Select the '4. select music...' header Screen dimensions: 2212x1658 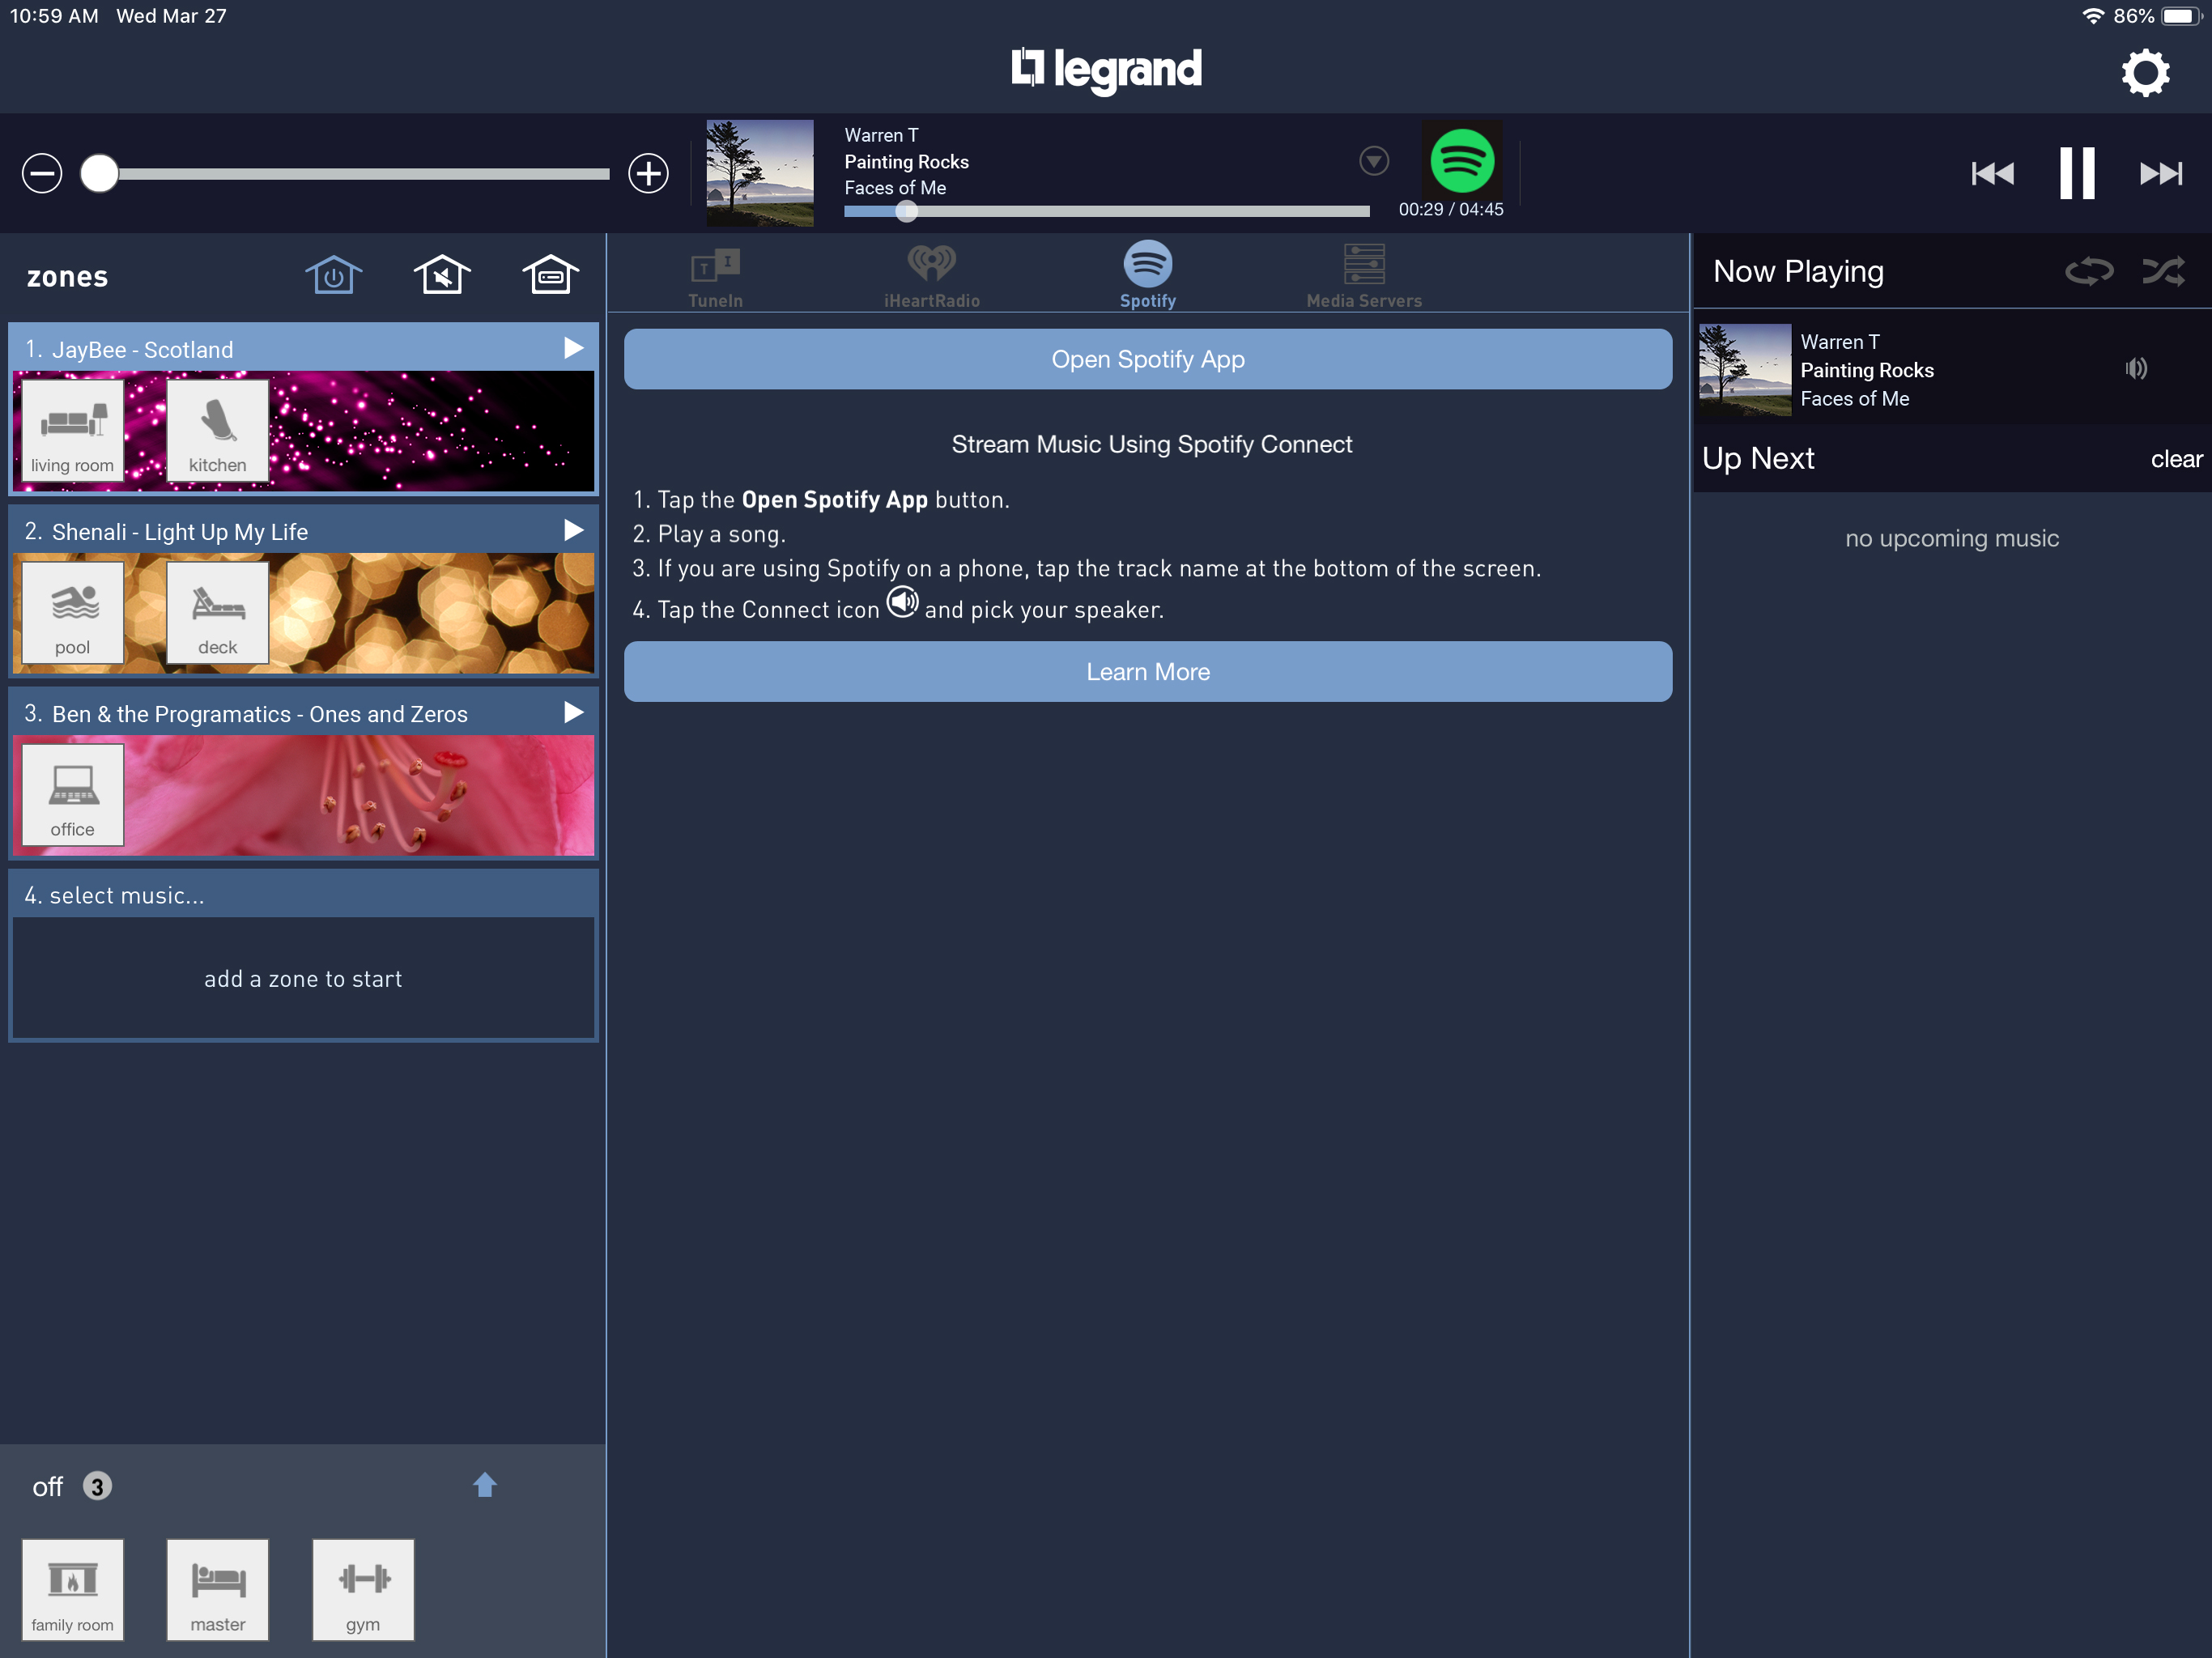(303, 895)
